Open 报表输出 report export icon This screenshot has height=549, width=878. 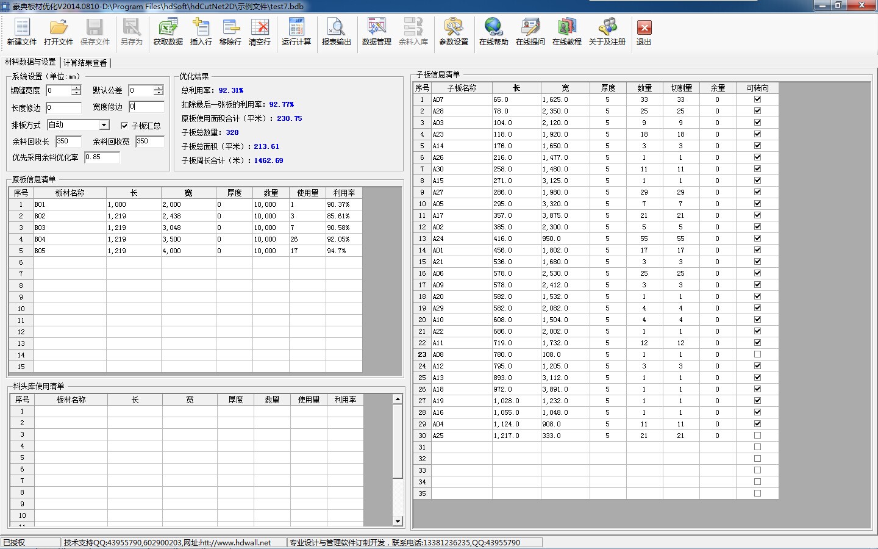click(x=336, y=32)
